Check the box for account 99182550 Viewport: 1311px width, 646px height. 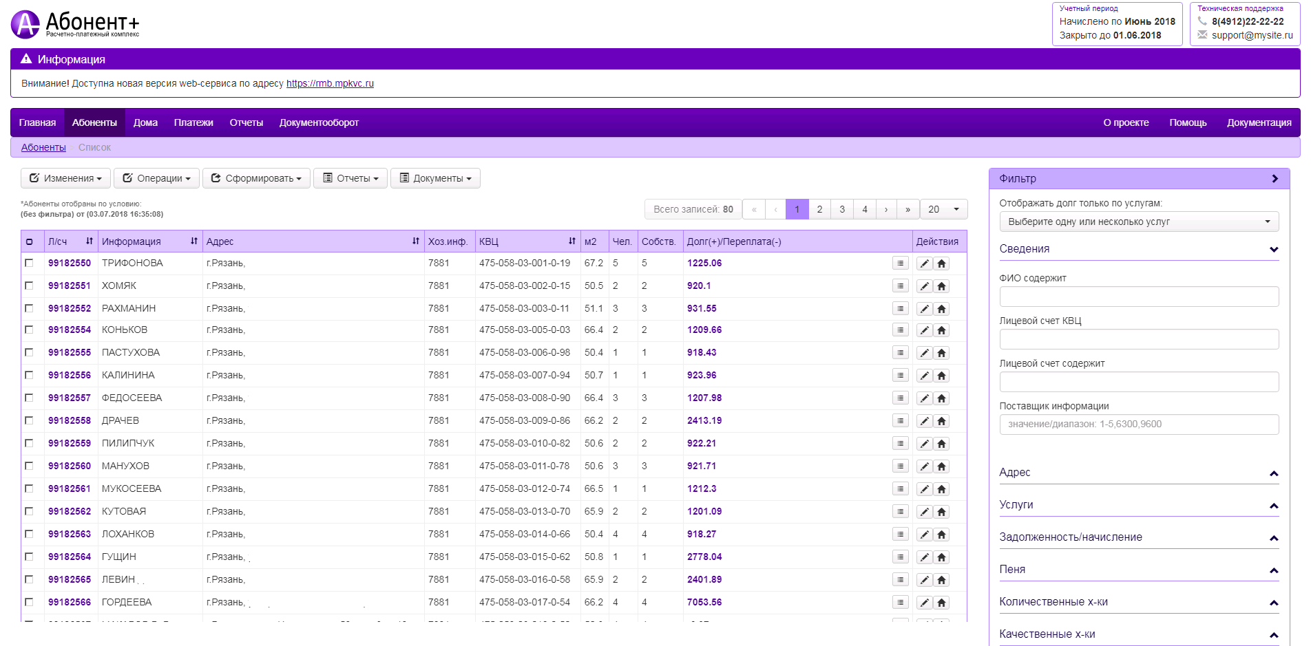(x=29, y=263)
